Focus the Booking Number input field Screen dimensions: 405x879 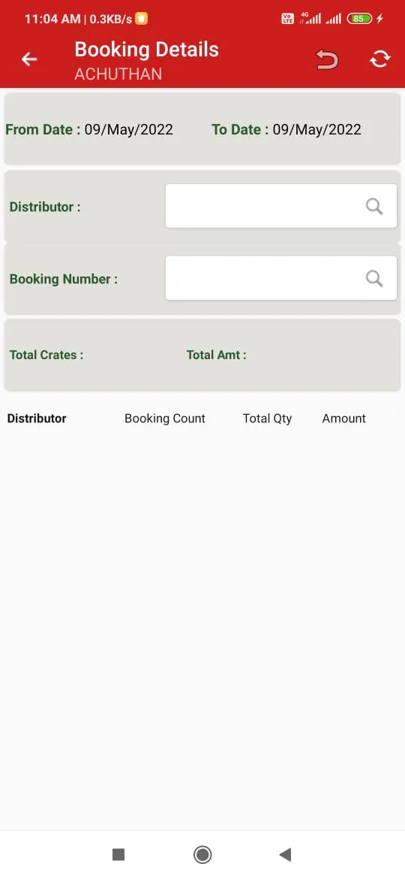coord(280,277)
